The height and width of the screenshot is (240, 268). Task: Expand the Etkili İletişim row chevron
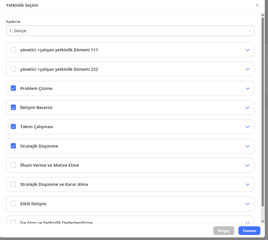(x=248, y=204)
